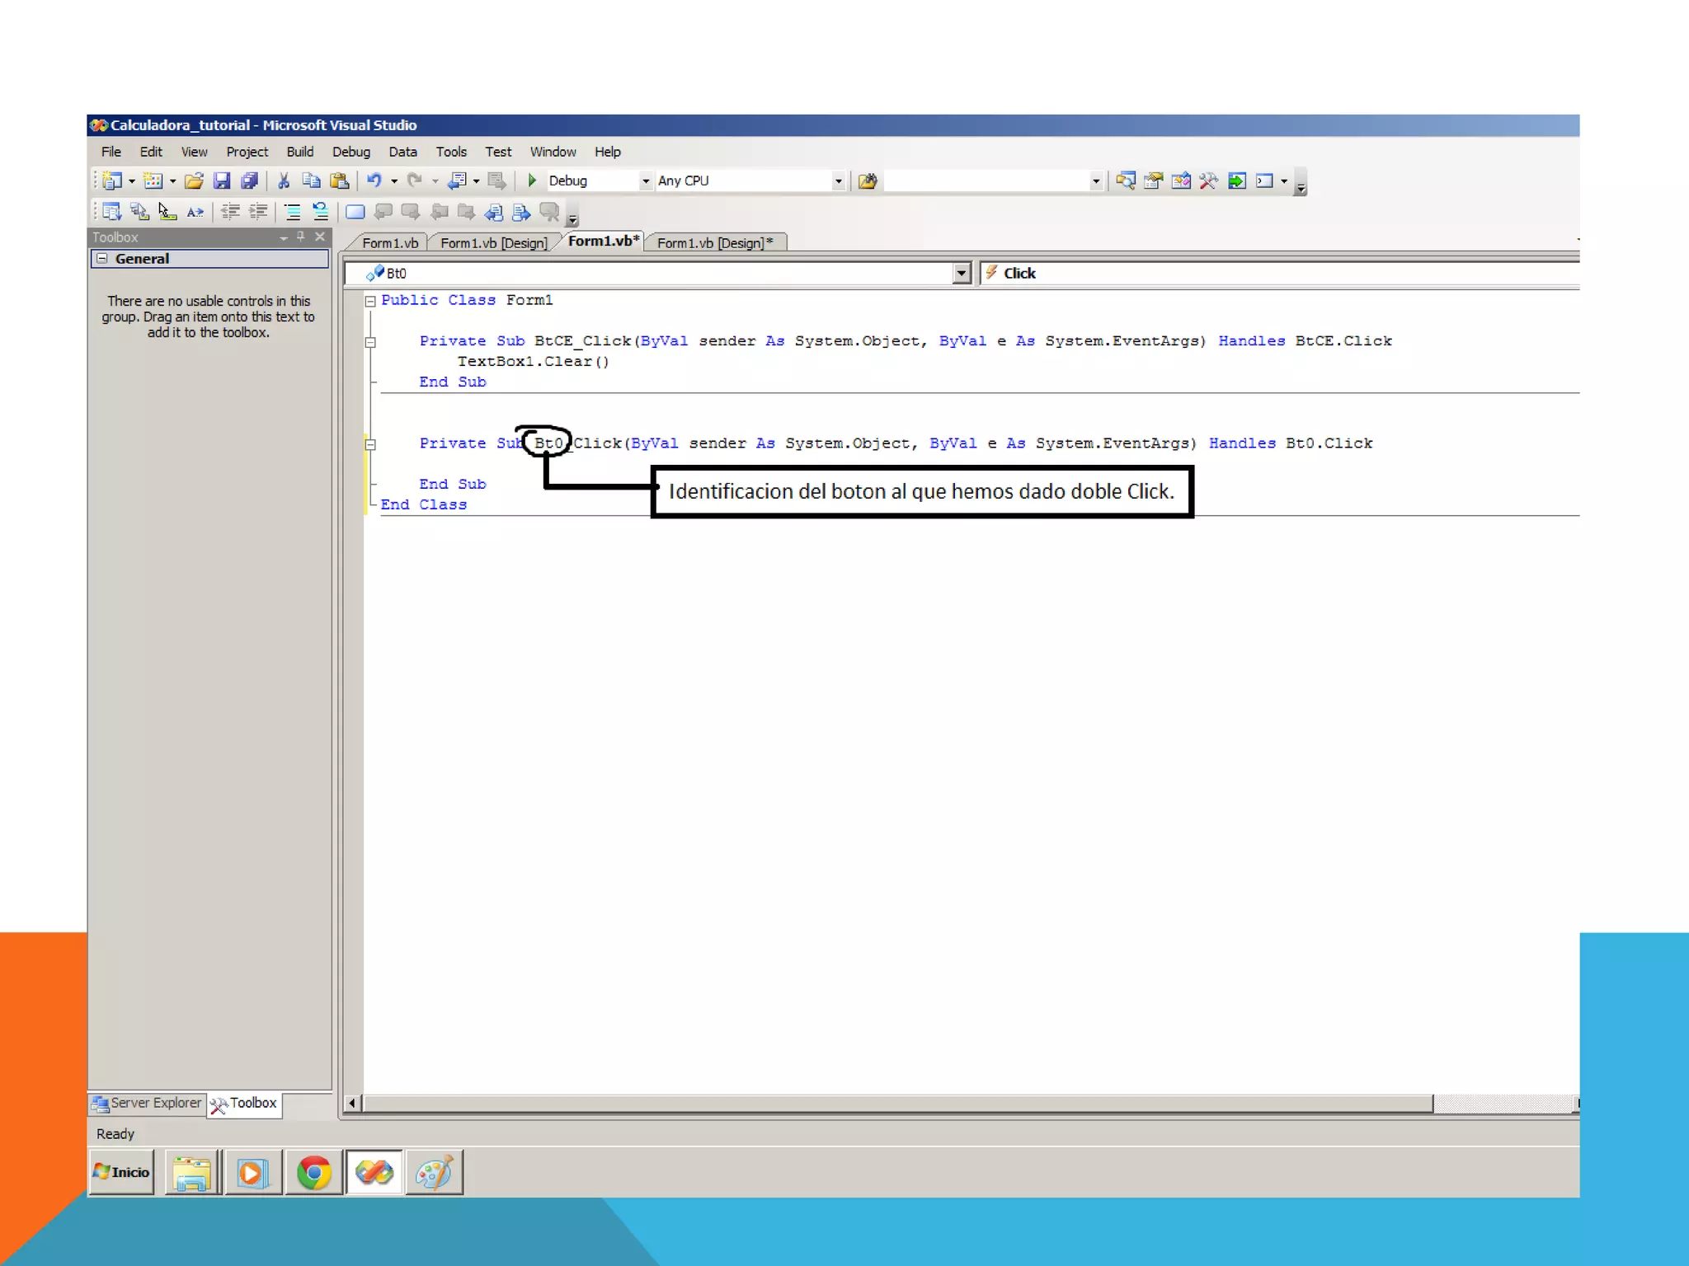This screenshot has height=1266, width=1689.
Task: Collapse the Bt0_Click sub outline box
Action: click(x=370, y=444)
